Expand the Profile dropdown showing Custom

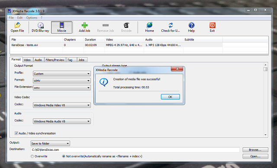click(62, 74)
